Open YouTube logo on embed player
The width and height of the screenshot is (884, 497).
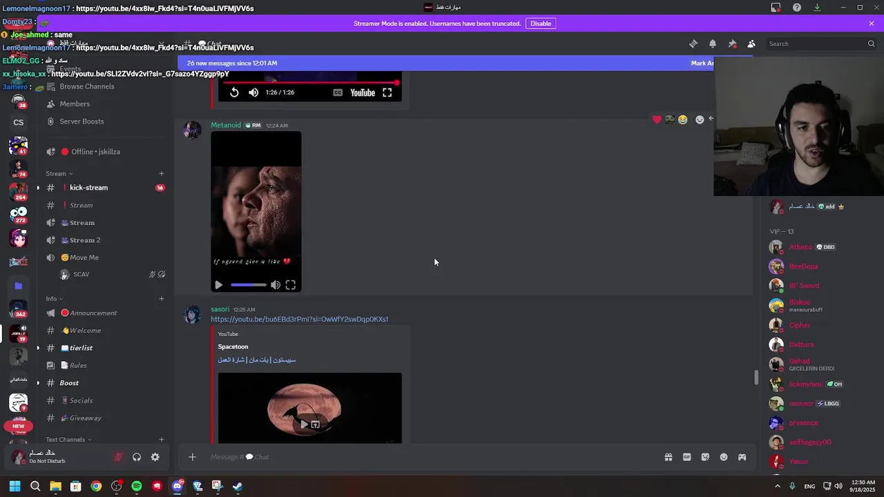click(x=363, y=92)
